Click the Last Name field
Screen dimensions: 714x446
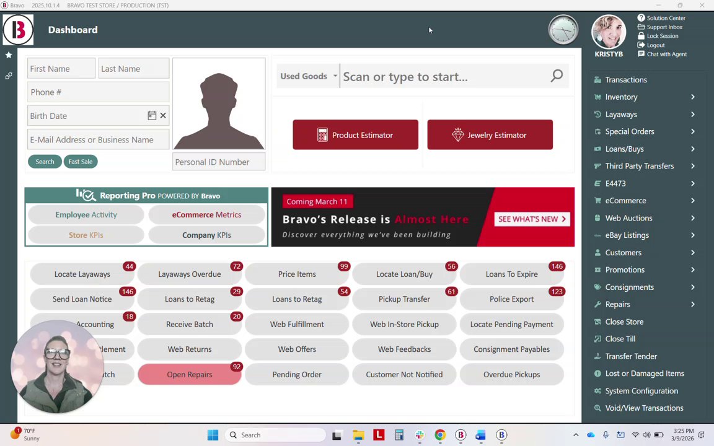click(x=134, y=69)
